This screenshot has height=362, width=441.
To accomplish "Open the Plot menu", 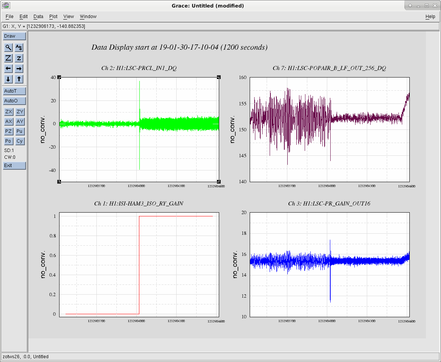I will [x=53, y=17].
